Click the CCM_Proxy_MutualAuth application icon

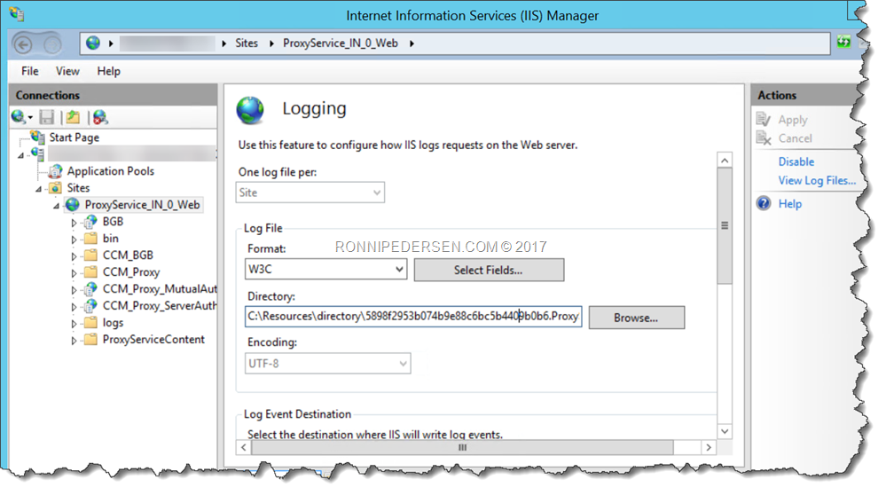click(90, 289)
